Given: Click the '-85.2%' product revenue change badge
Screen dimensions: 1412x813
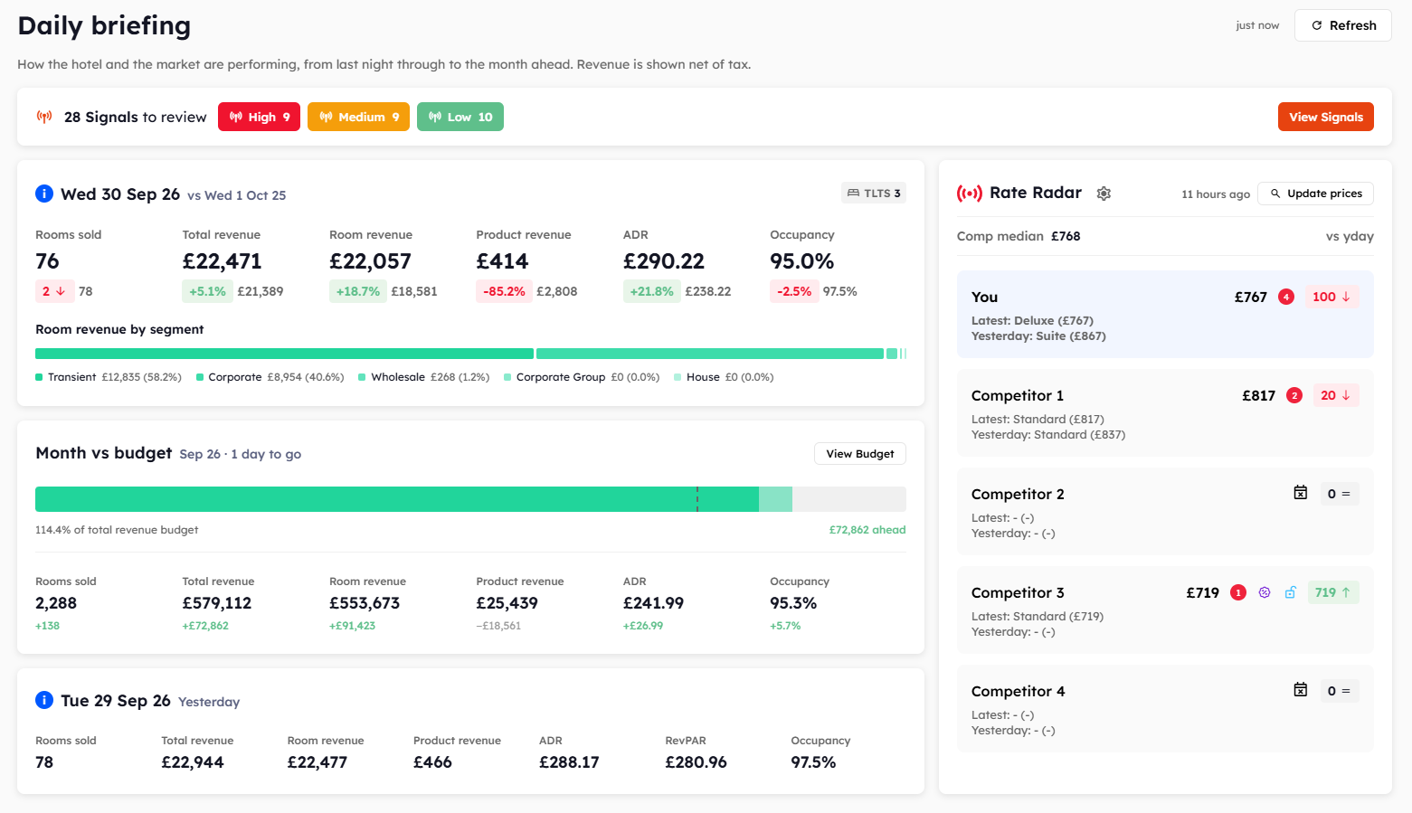Looking at the screenshot, I should 504,291.
